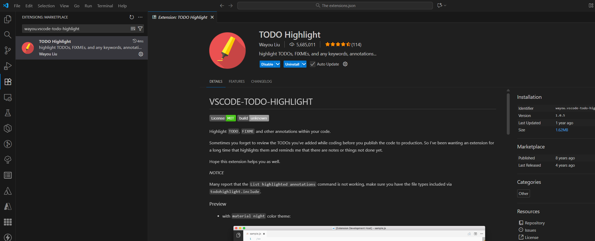
Task: Open the Azure icon in activity bar
Action: [8, 206]
